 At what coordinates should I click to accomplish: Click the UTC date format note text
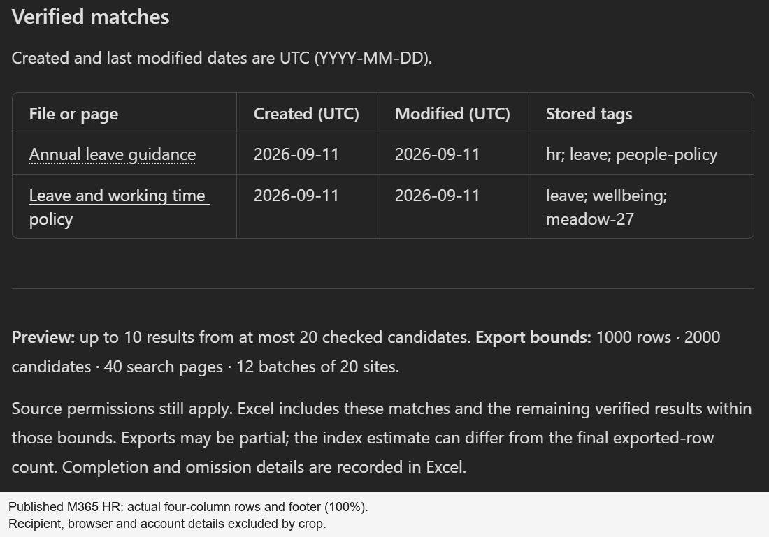click(222, 58)
